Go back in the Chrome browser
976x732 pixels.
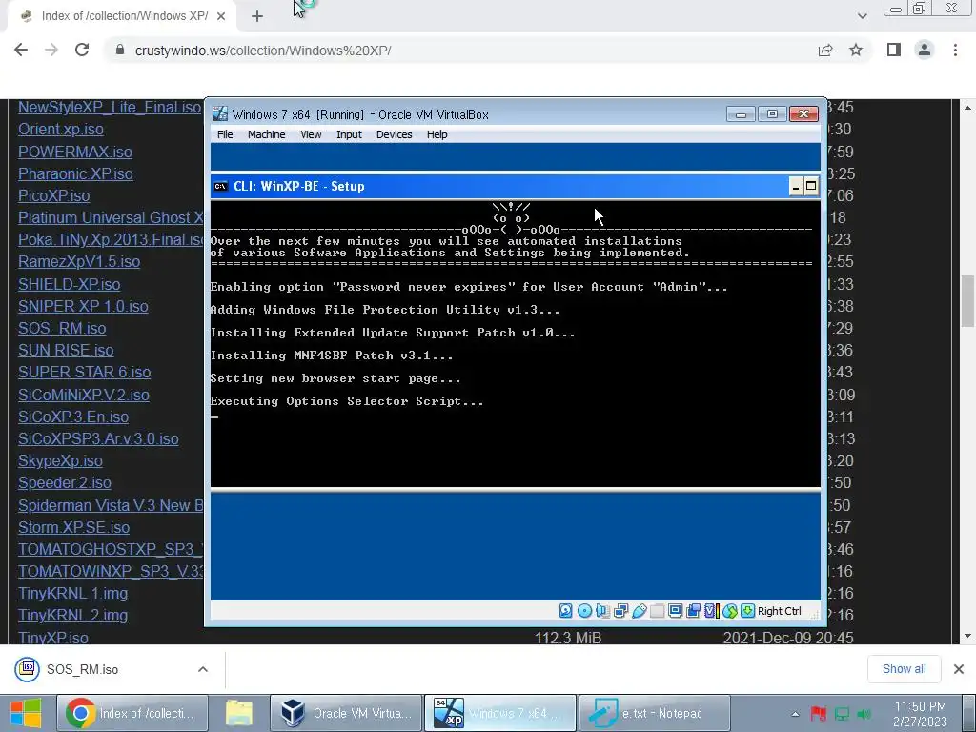21,51
